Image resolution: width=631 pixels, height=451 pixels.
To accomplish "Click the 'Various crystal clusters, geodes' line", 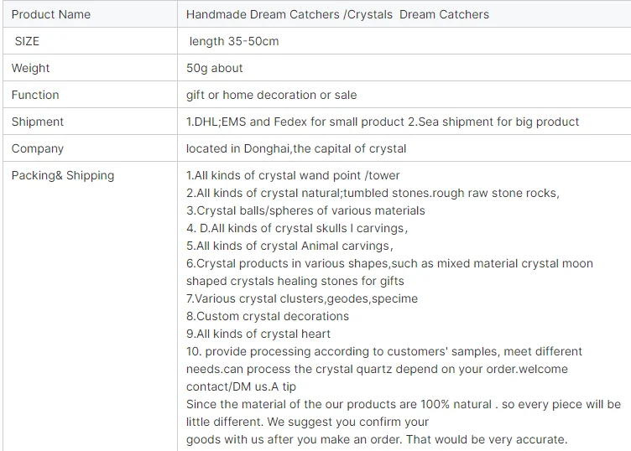I will click(301, 298).
